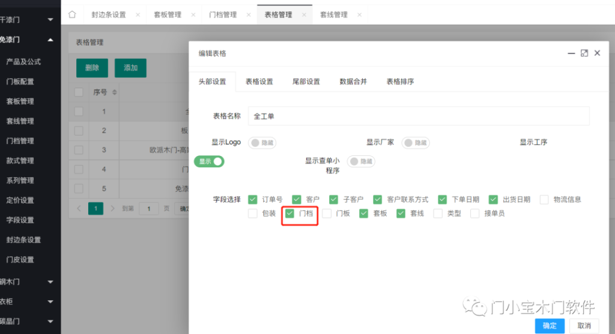Close the 门档管理 tab with X icon
The image size is (615, 334).
[x=249, y=15]
